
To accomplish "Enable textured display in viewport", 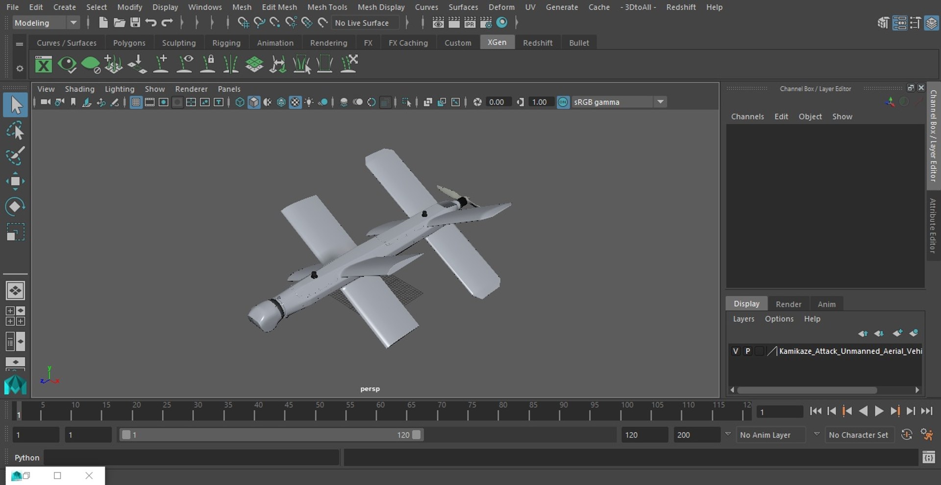I will pos(295,102).
